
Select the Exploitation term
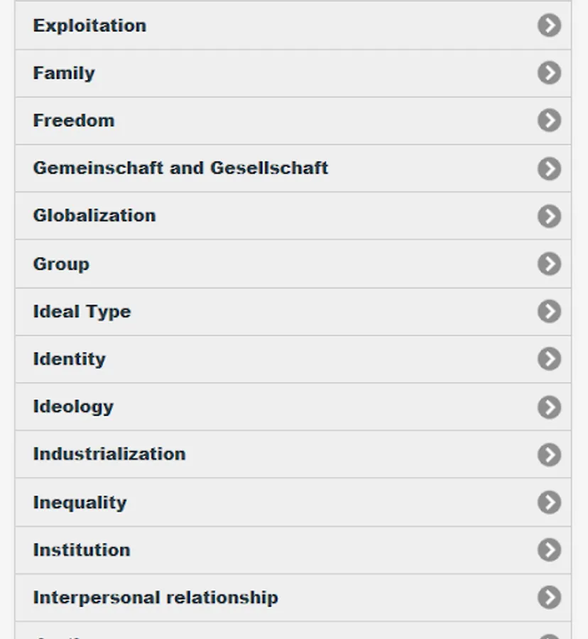coord(89,26)
